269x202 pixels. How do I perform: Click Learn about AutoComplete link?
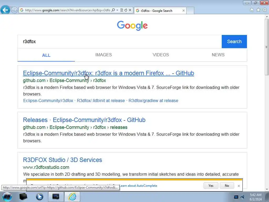click(138, 186)
